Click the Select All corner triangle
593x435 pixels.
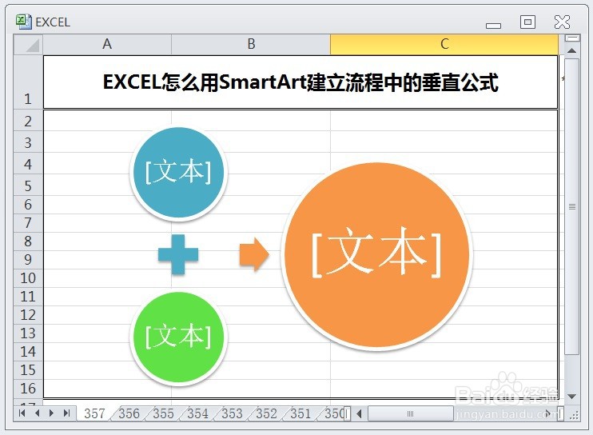[x=28, y=45]
